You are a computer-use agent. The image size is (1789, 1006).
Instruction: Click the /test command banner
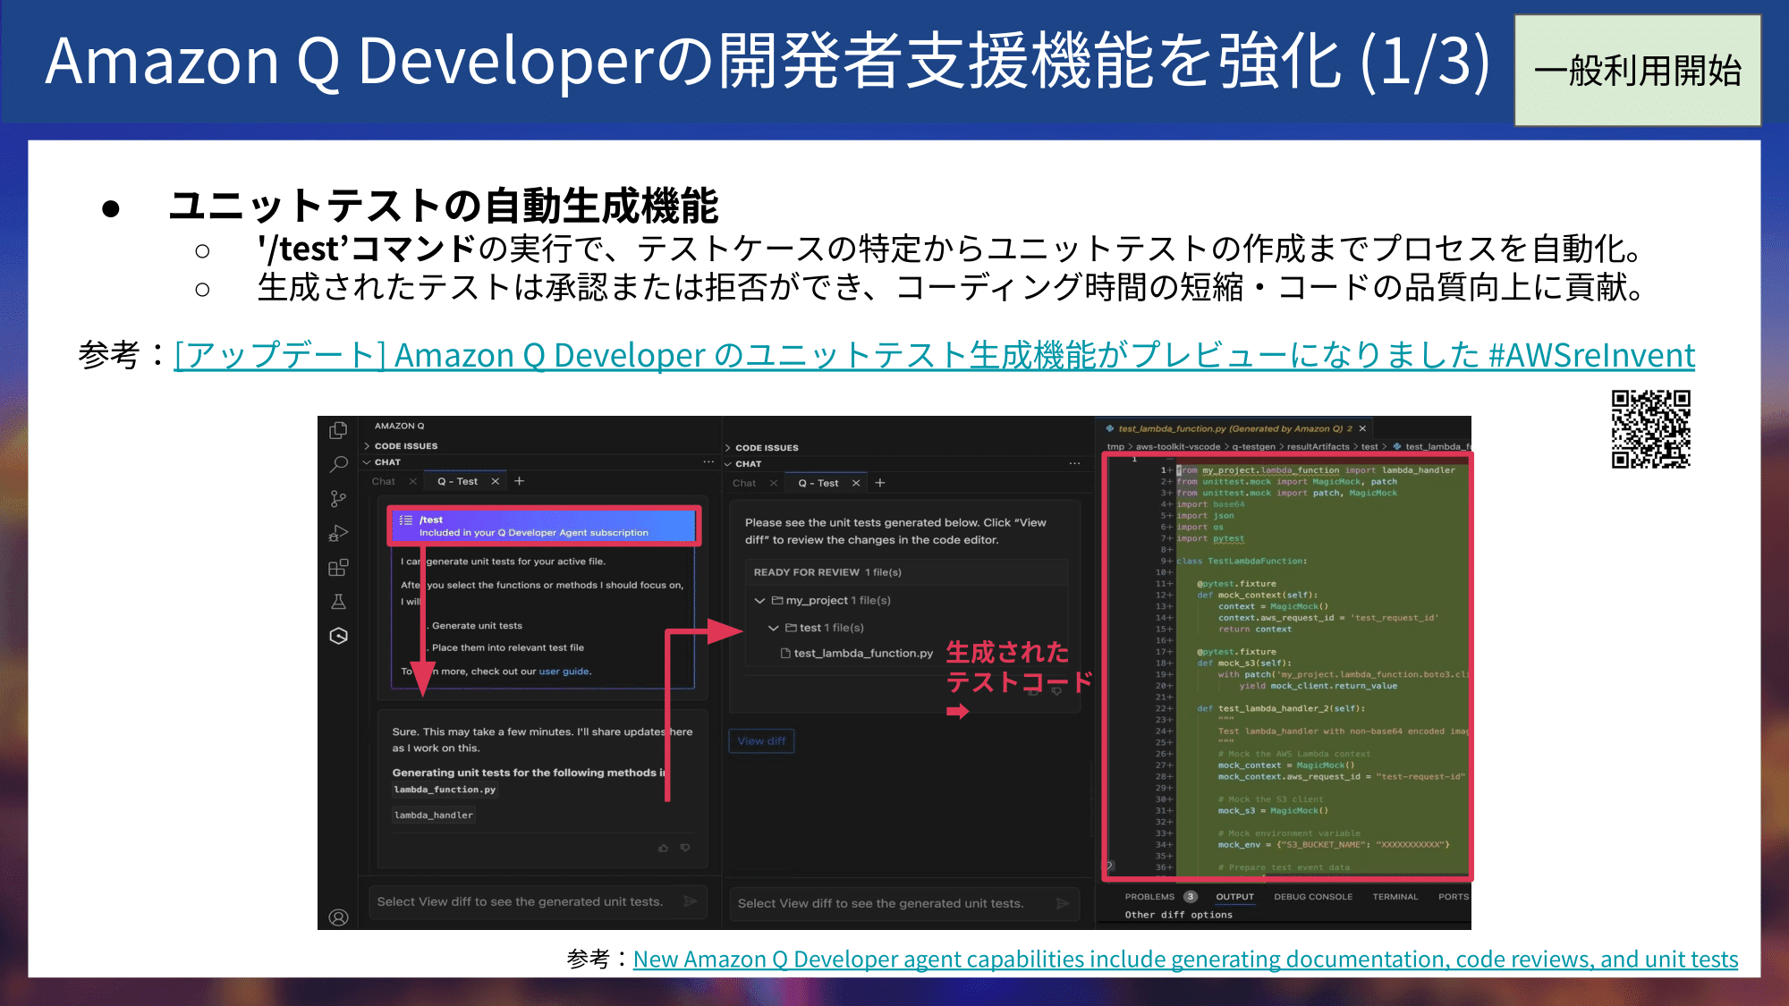coord(544,526)
